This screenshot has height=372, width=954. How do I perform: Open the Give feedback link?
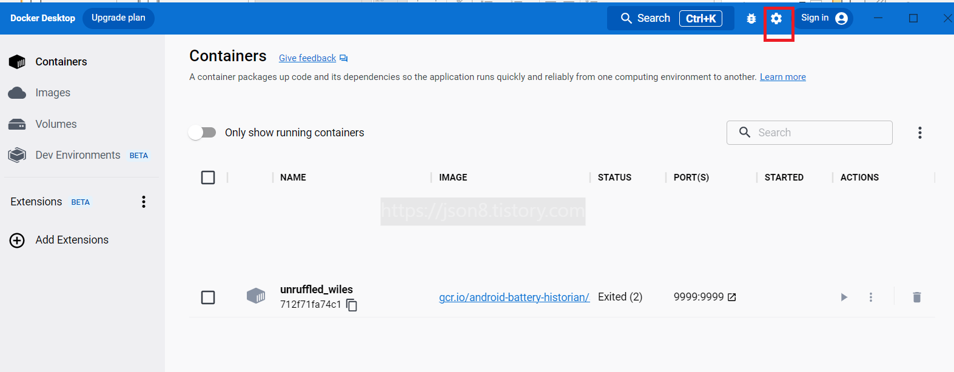click(307, 58)
